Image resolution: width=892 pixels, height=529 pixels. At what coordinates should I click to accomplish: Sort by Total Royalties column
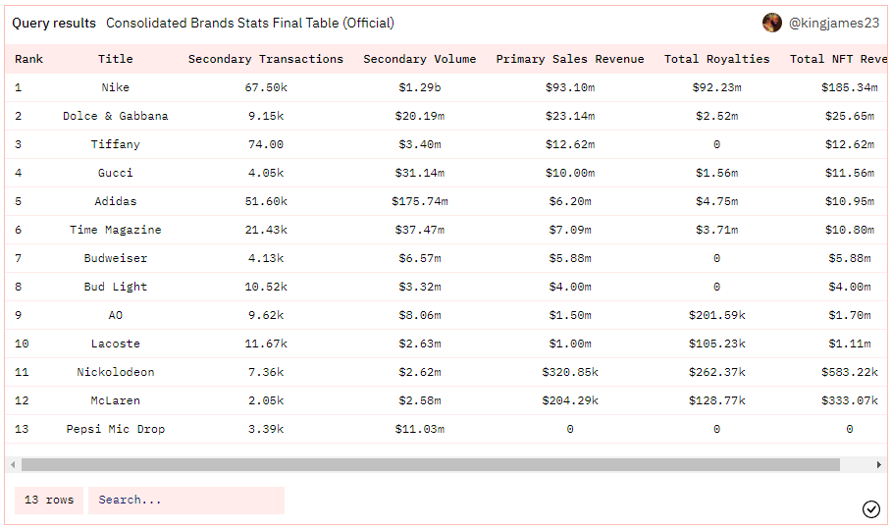pyautogui.click(x=716, y=59)
